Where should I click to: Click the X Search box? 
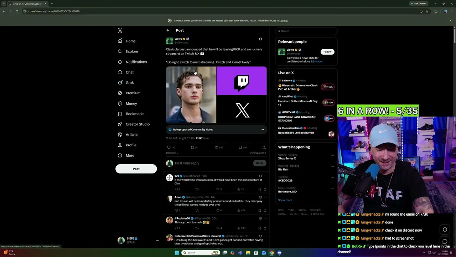coord(306,31)
